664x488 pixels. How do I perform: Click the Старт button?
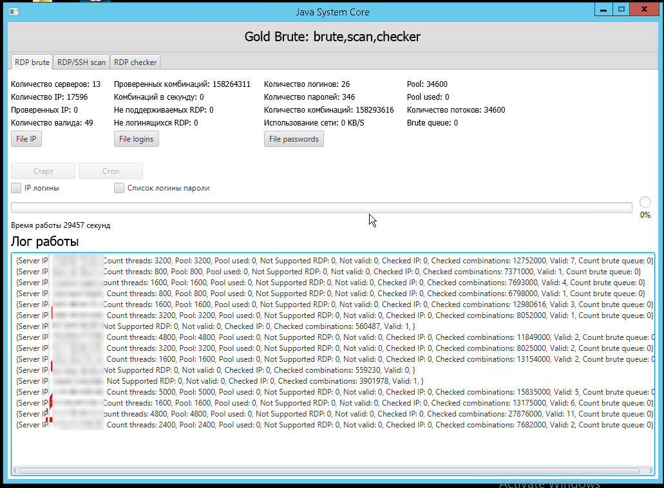(x=43, y=171)
